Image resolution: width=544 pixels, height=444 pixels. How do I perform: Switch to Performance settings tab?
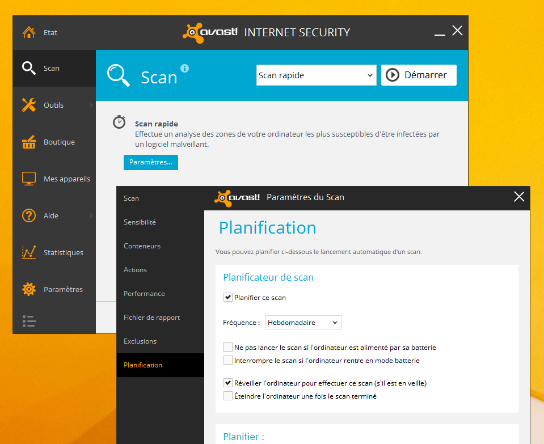point(161,294)
